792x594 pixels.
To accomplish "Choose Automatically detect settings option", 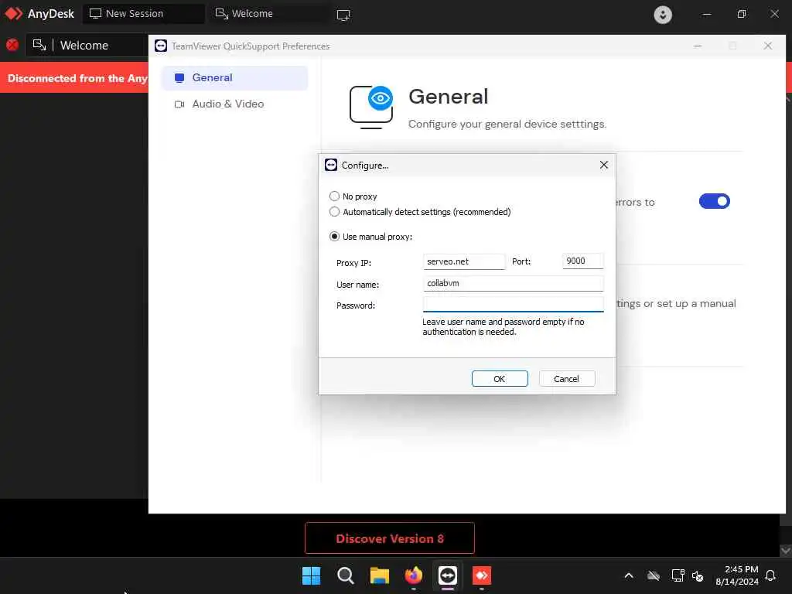I will [x=334, y=212].
